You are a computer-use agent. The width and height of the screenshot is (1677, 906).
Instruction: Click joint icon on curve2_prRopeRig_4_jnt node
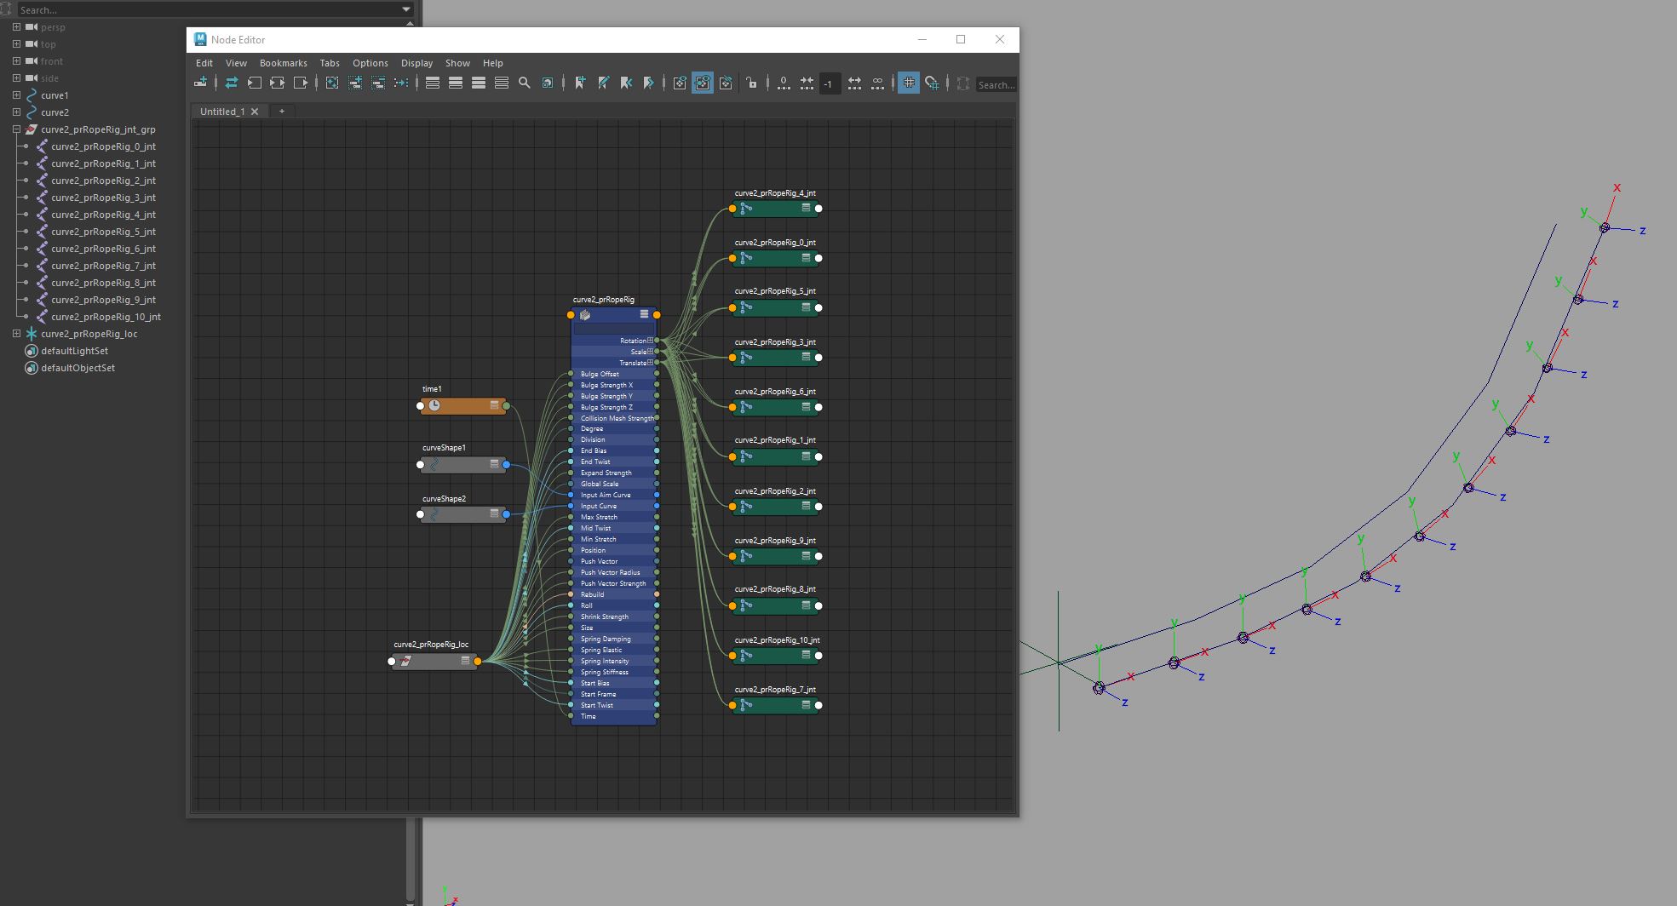click(x=746, y=209)
